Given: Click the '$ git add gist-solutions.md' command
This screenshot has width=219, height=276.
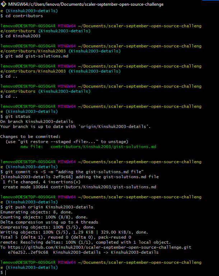Looking at the screenshot, I should click(x=34, y=56).
